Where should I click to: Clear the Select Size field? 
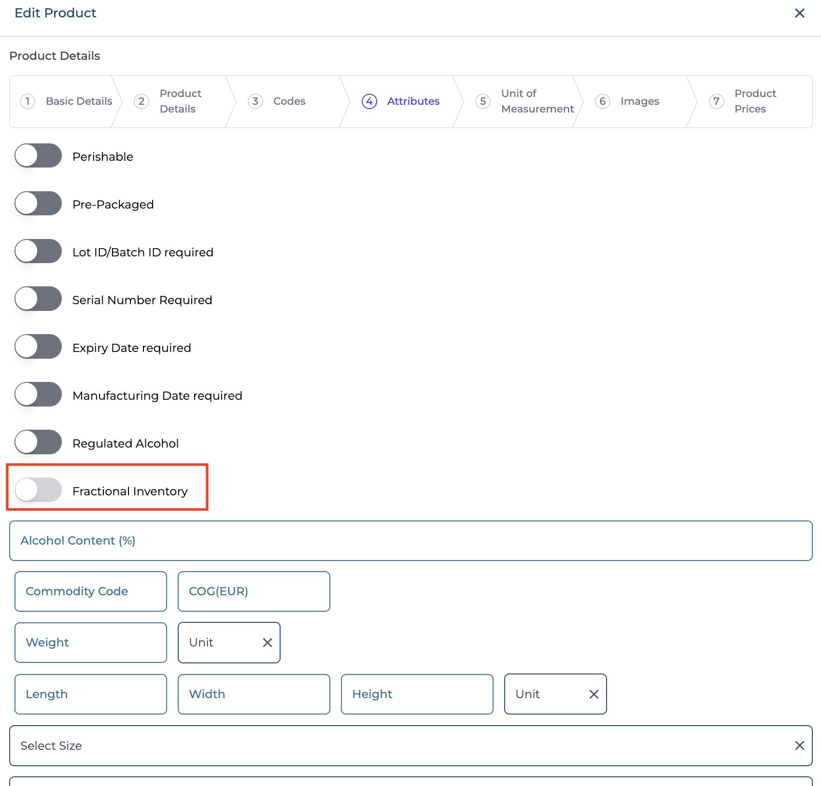pos(799,745)
